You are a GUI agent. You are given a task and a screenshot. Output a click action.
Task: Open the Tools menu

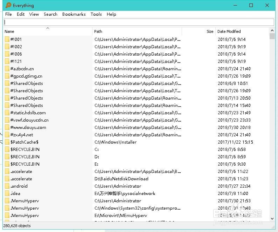[96, 14]
